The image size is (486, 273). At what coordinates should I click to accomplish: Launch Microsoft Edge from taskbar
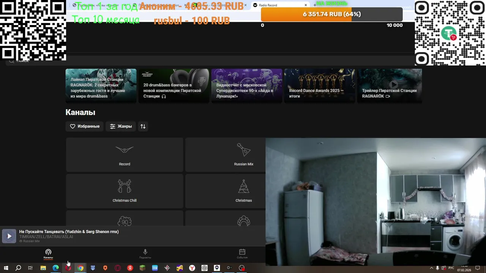coord(56,268)
